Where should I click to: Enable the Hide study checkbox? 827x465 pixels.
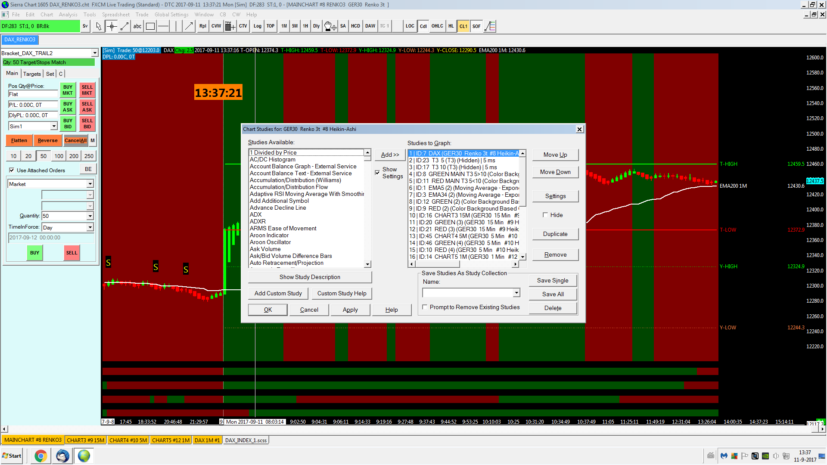tap(545, 215)
